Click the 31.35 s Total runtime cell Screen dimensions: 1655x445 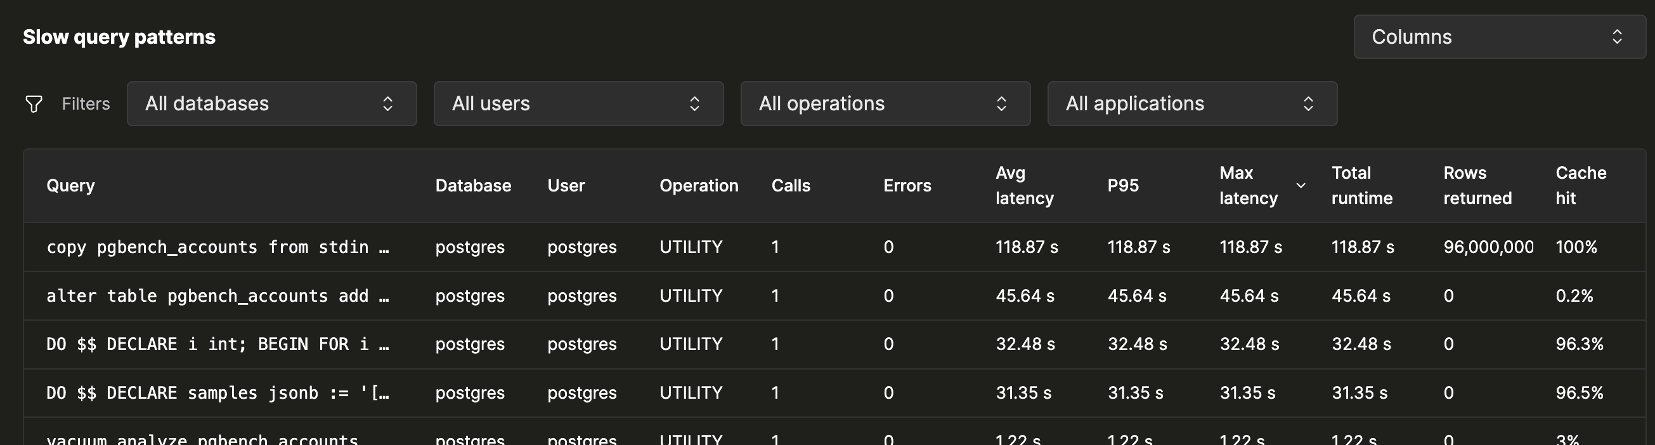[1360, 393]
